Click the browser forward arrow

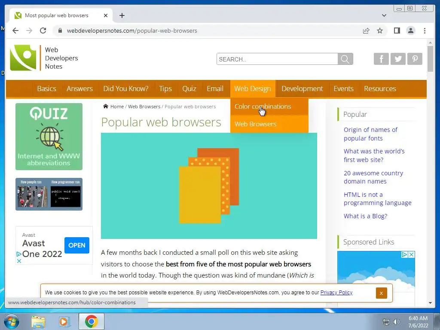[x=29, y=31]
